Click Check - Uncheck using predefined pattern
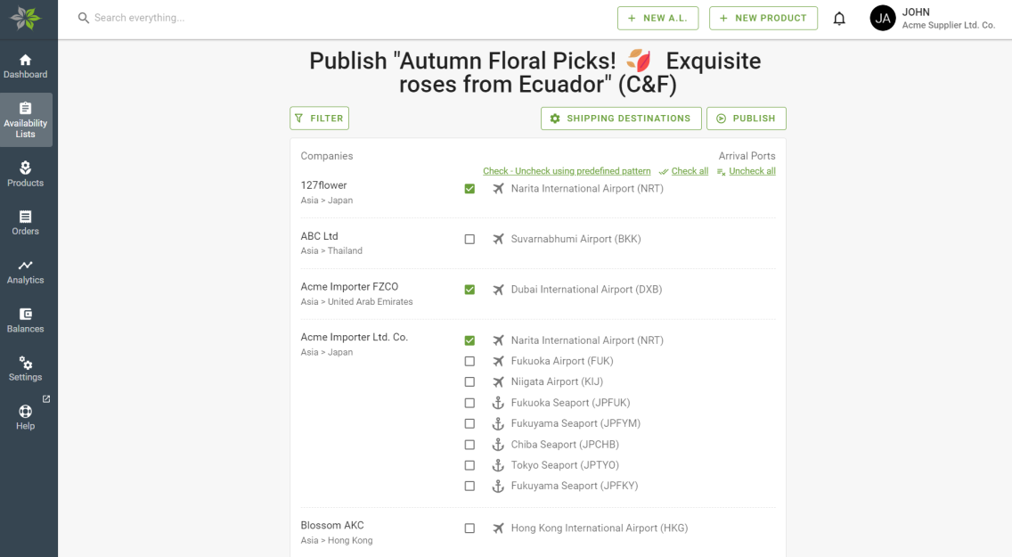 pyautogui.click(x=567, y=171)
